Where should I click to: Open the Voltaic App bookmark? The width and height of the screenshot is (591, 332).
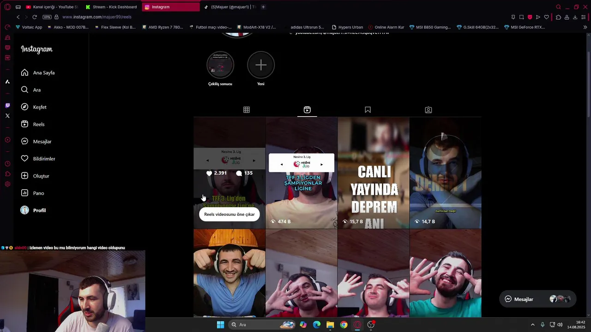[x=29, y=27]
